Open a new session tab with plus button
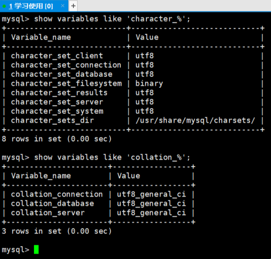The width and height of the screenshot is (271, 259). [x=73, y=6]
